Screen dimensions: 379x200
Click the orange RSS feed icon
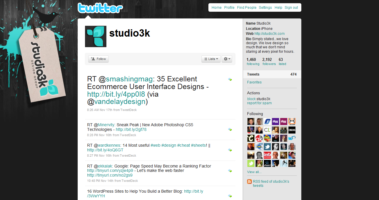click(249, 182)
